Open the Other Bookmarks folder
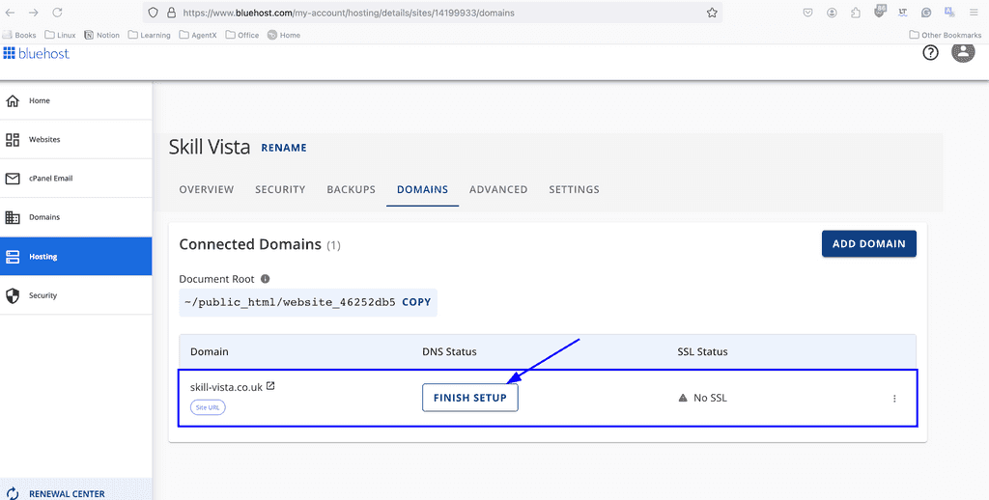The image size is (989, 500). (x=945, y=36)
